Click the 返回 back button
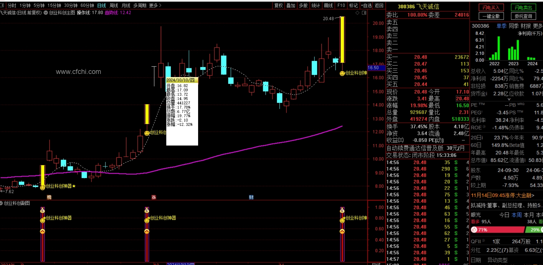The height and width of the screenshot is (265, 543). click(x=379, y=5)
